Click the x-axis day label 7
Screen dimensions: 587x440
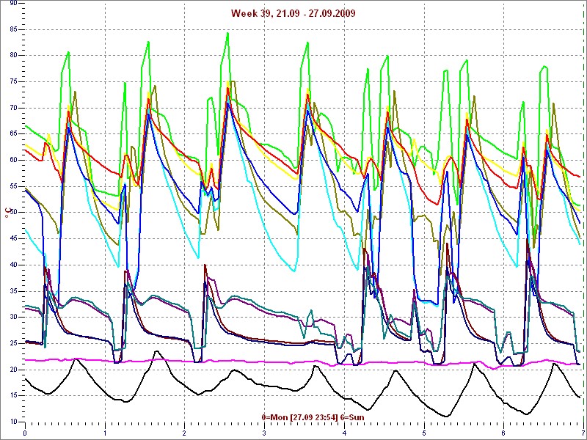point(583,433)
